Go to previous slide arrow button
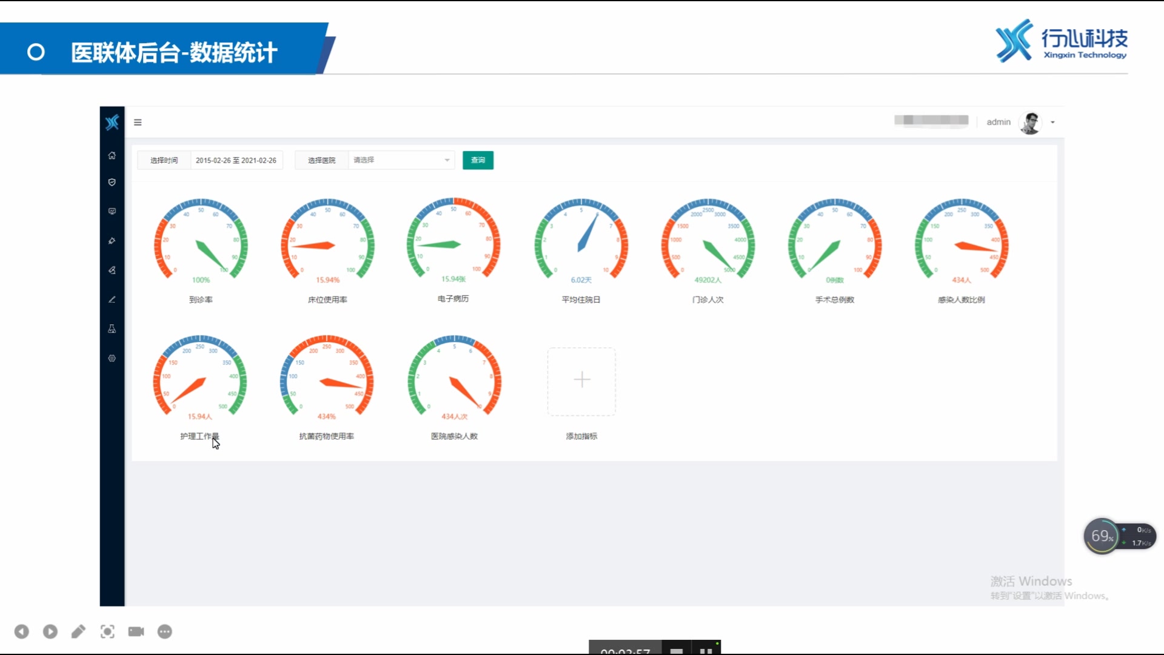 point(22,632)
